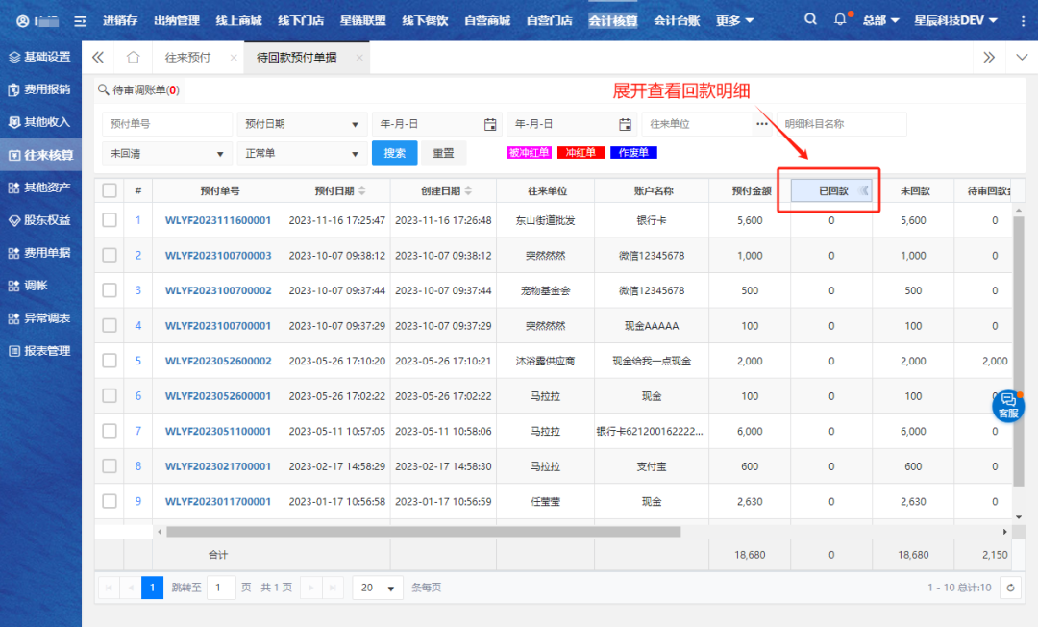This screenshot has height=627, width=1038.
Task: Click the blue 搜索 button
Action: (394, 153)
